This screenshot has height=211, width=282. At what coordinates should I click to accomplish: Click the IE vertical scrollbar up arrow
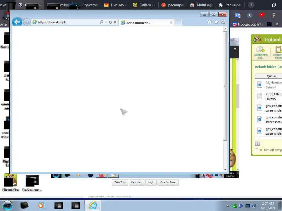(225, 29)
